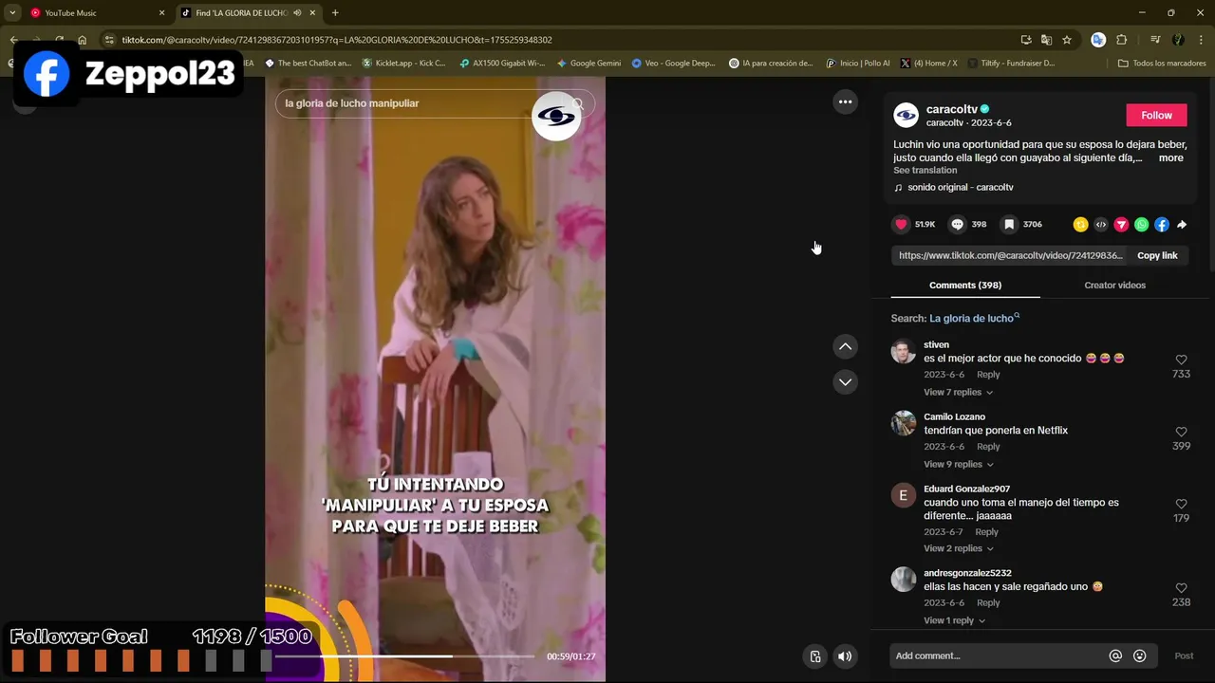
Task: Open the 'Inicio | Pollo AI' bookmark
Action: tap(858, 64)
